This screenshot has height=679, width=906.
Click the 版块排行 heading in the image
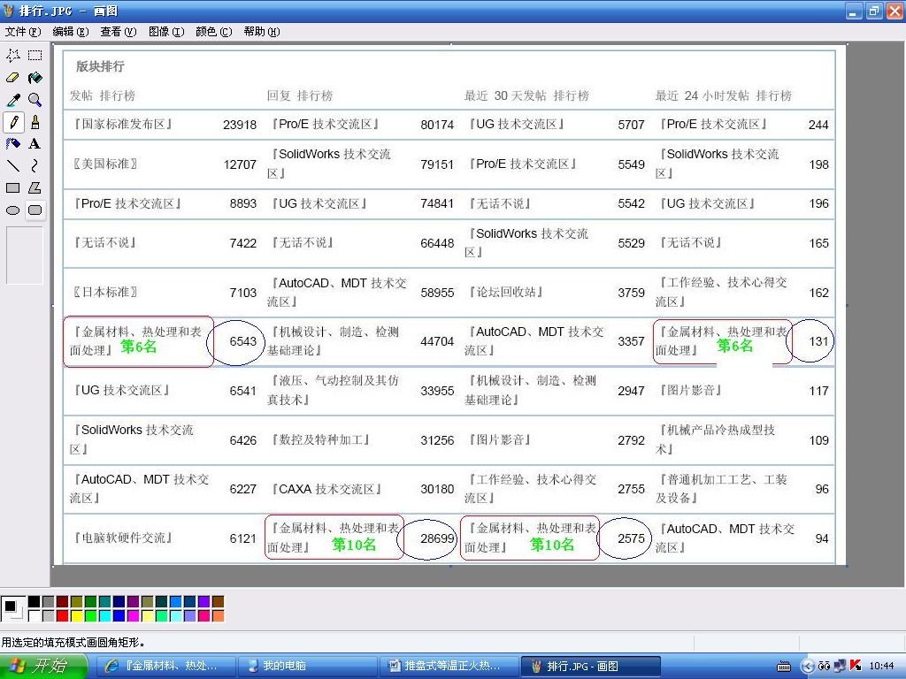click(x=100, y=66)
